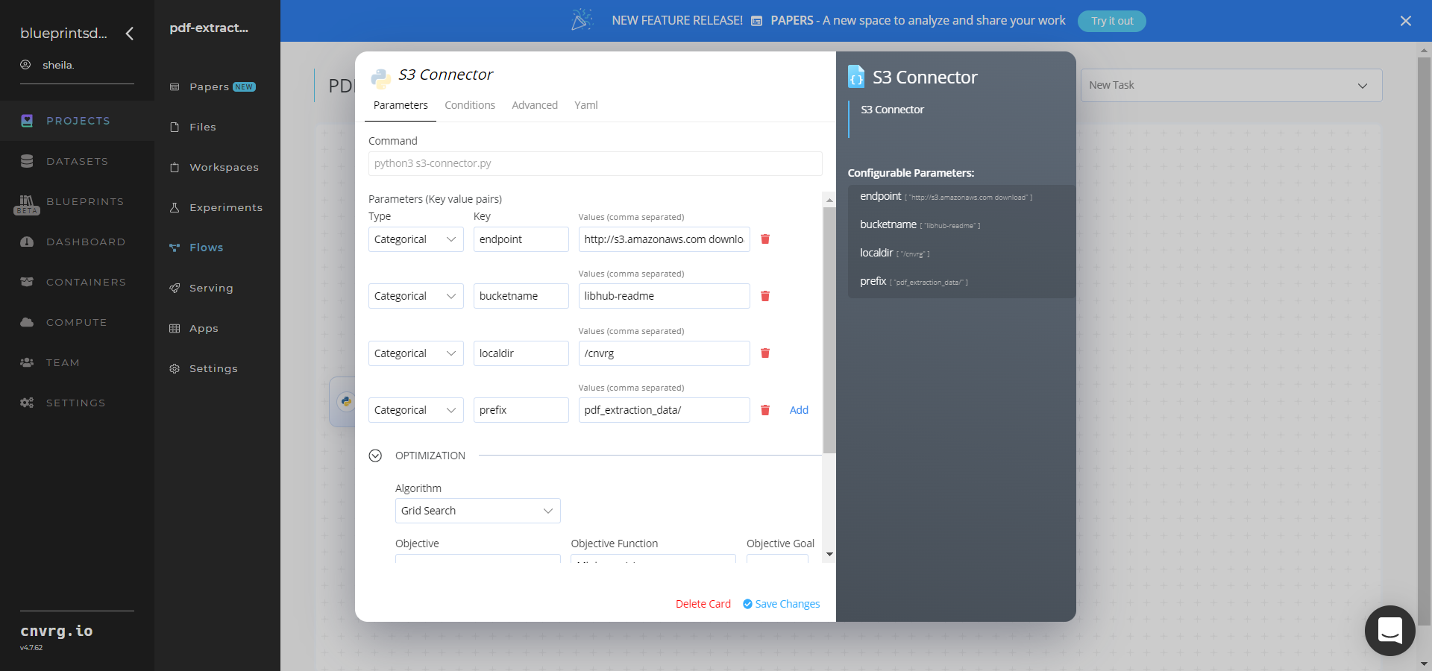Click the project Settings gear icon
1432x671 pixels.
[x=175, y=368]
